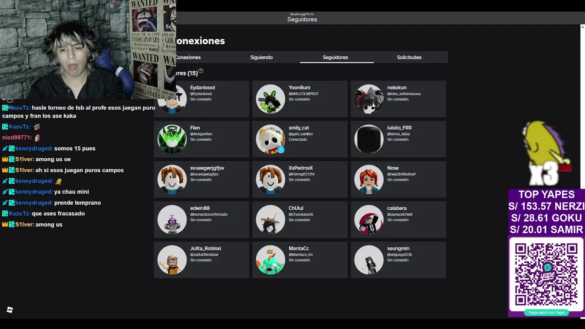Image resolution: width=585 pixels, height=329 pixels.
Task: Click the Julita_Robloxi display name
Action: pyautogui.click(x=206, y=249)
